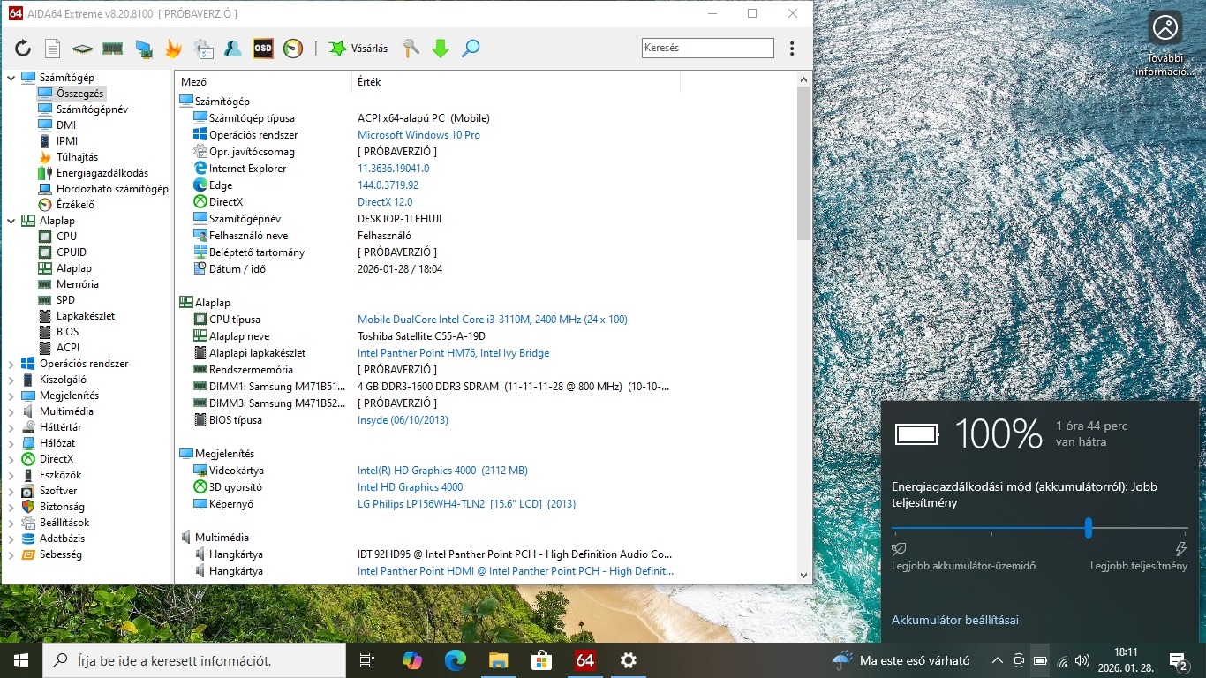Click the magnifier search toolbar icon
This screenshot has width=1206, height=678.
tap(471, 49)
